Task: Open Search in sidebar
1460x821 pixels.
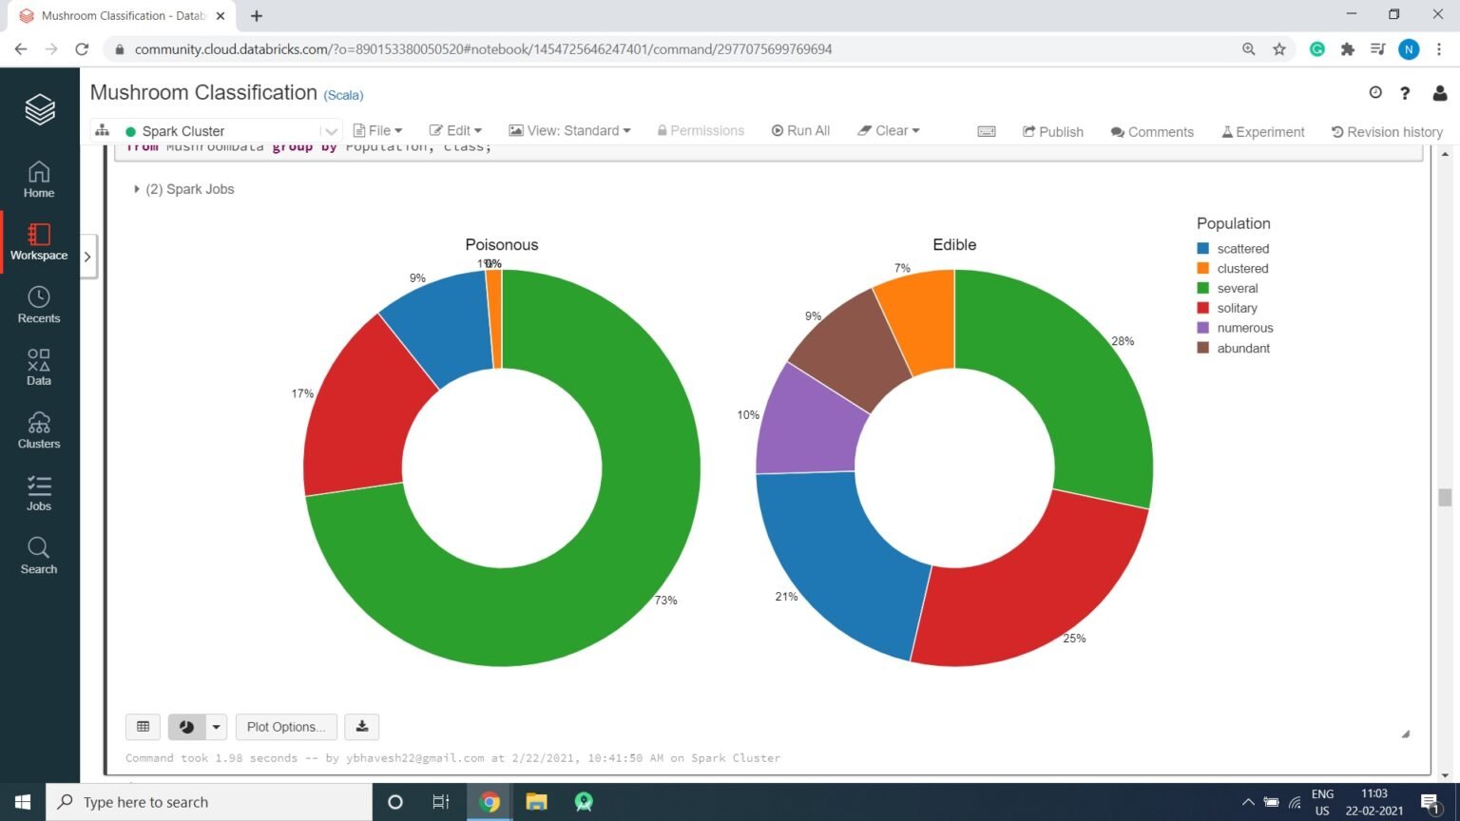Action: tap(39, 556)
